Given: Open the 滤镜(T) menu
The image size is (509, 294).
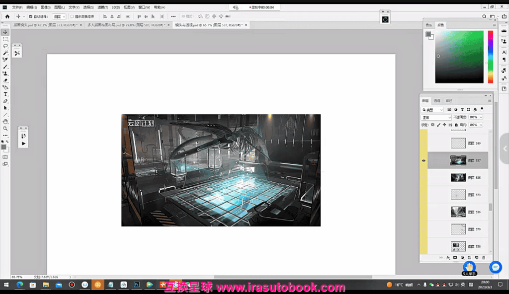Looking at the screenshot, I should coord(103,7).
